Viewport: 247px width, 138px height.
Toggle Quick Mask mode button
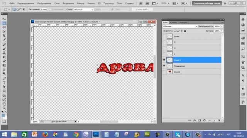[x=4, y=122]
